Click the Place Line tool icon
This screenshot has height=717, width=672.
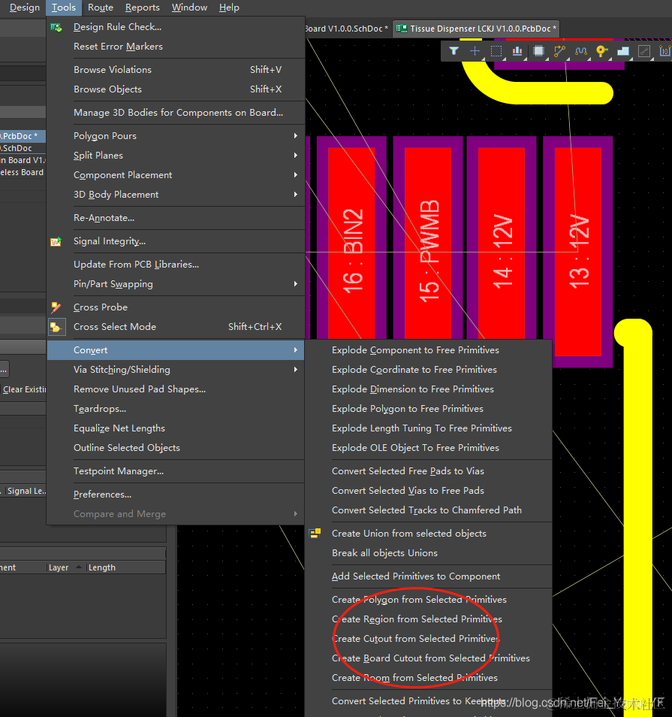tap(643, 51)
